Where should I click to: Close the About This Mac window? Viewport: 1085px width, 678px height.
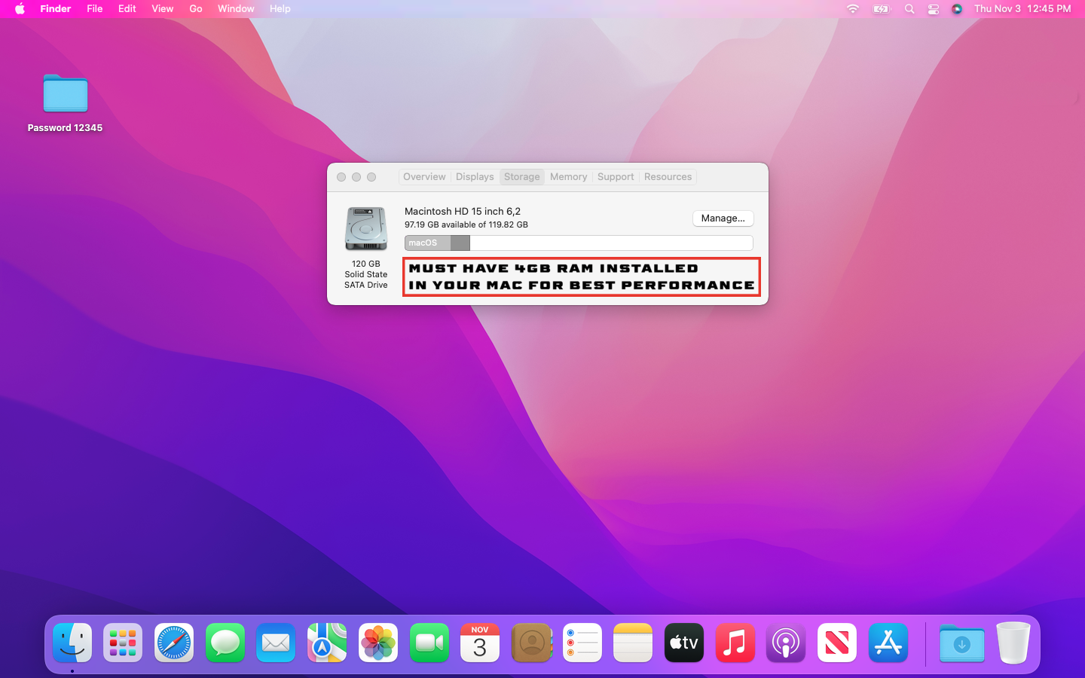click(x=341, y=177)
